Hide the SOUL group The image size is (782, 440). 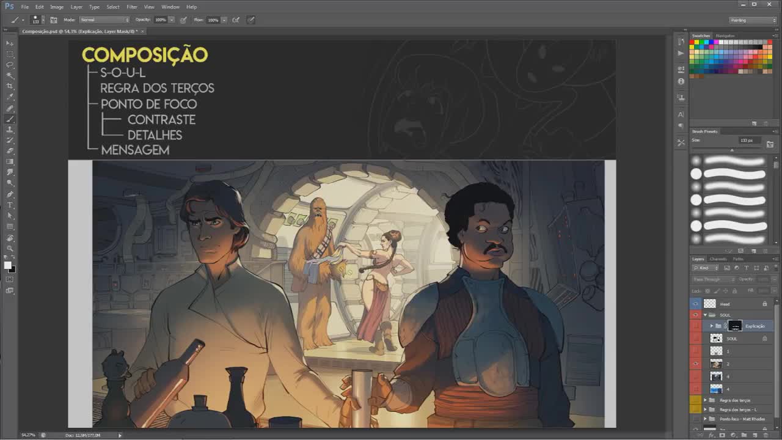(x=696, y=315)
